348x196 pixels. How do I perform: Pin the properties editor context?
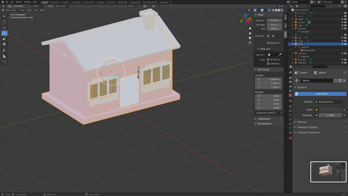(x=345, y=73)
